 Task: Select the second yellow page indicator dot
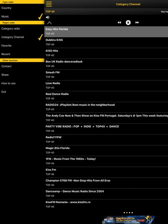tap(127, 213)
